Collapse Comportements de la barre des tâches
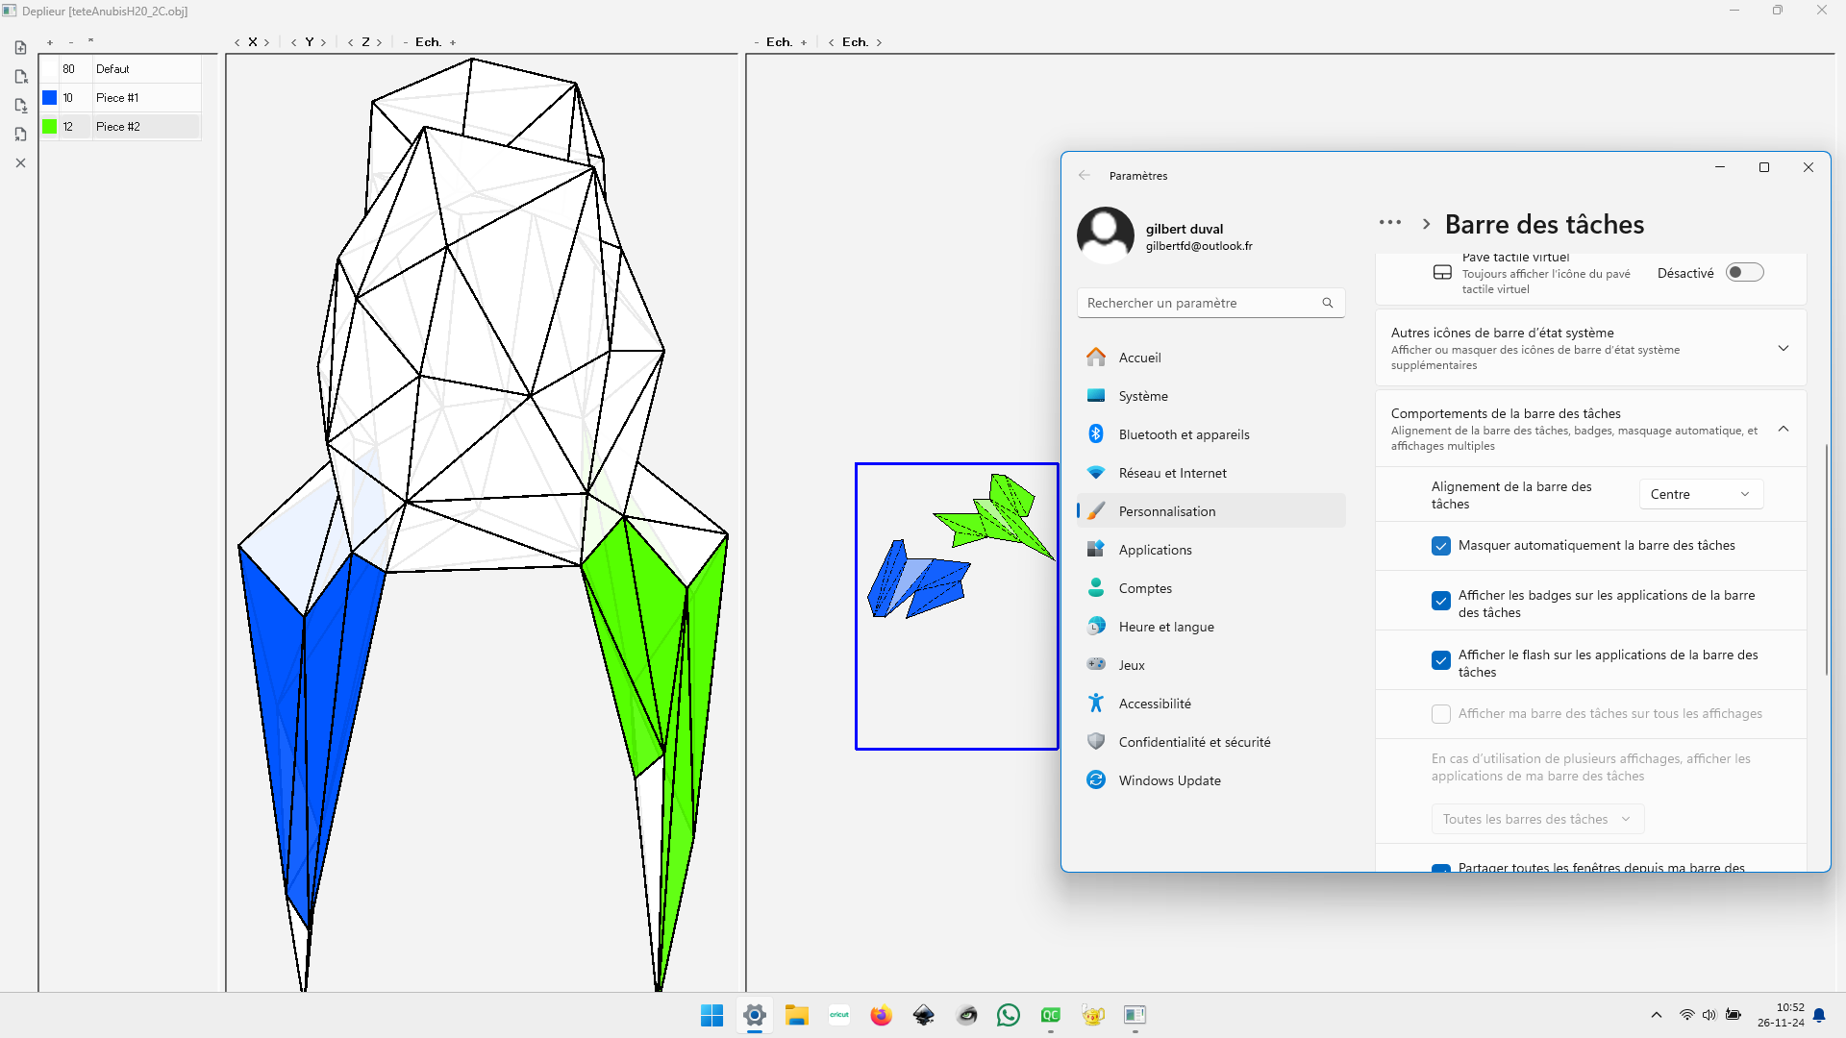 coord(1783,429)
